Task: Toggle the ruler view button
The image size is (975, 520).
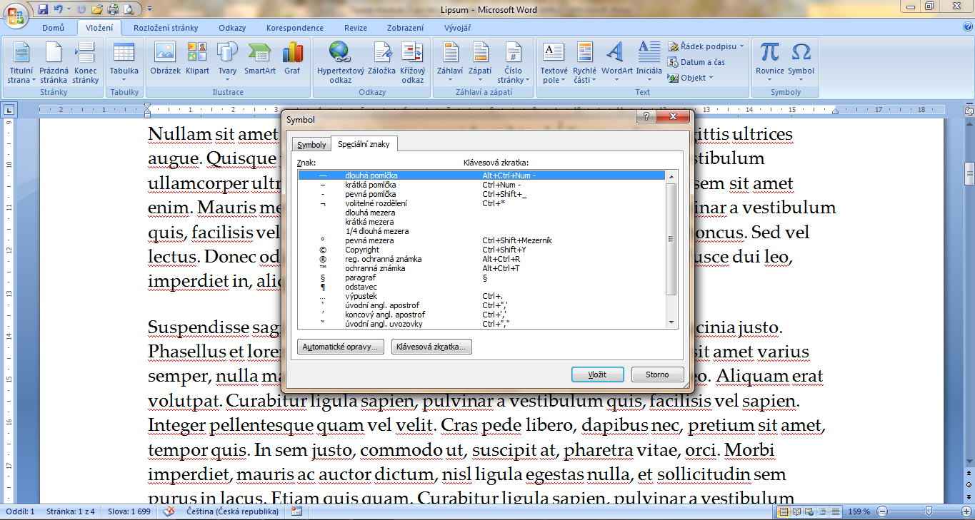Action: tap(969, 111)
